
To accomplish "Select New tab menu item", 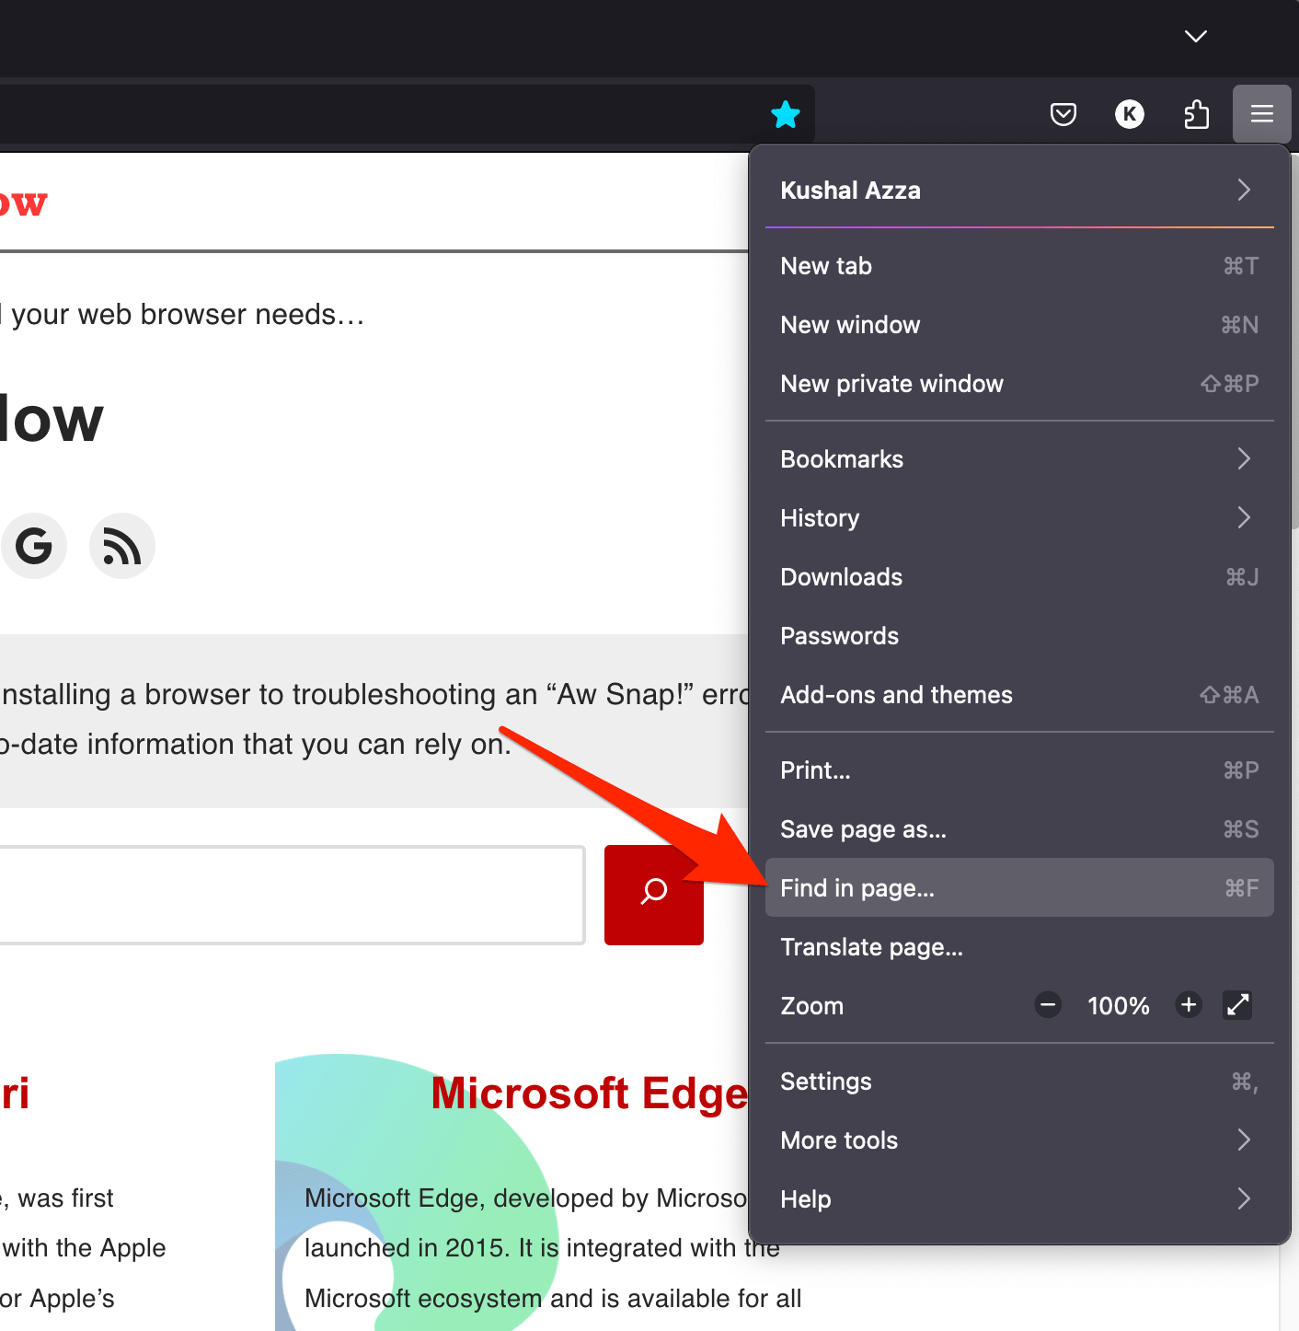I will click(x=1019, y=266).
